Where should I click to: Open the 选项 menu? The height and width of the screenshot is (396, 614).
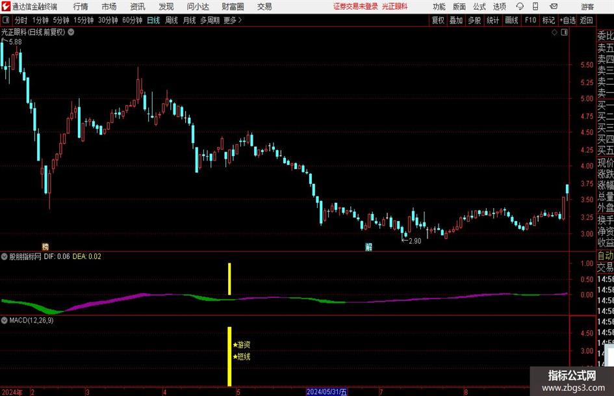499,7
